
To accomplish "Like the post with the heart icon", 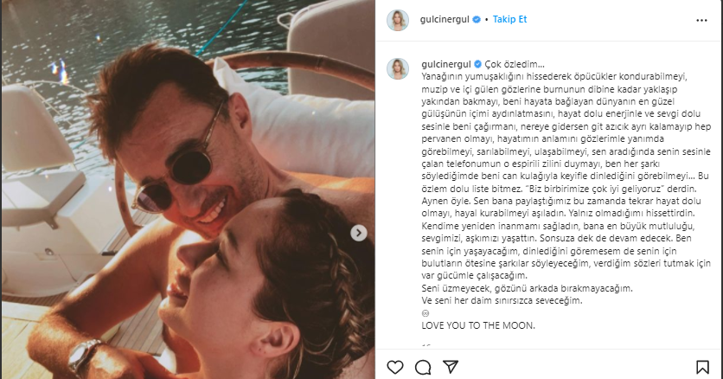I will coord(395,367).
